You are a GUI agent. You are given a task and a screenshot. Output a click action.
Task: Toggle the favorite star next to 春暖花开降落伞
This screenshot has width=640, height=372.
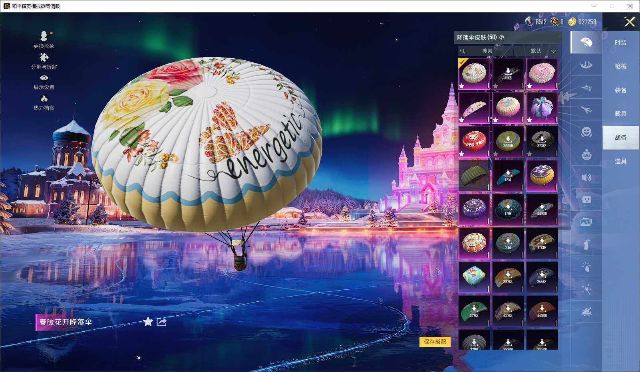tap(148, 322)
